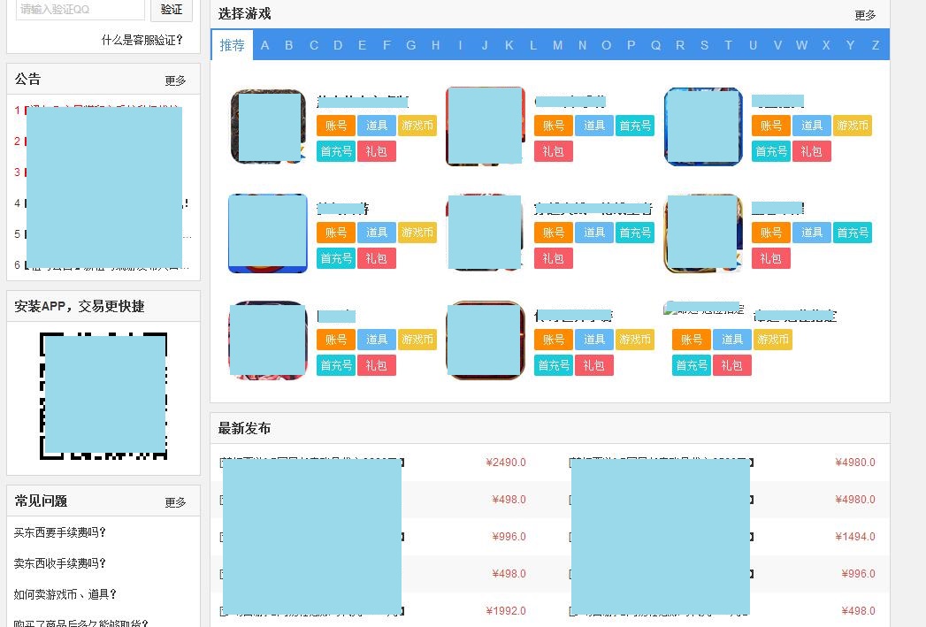Image resolution: width=926 pixels, height=627 pixels.
Task: Click 游戏币 tag of the top-left game
Action: [x=417, y=126]
